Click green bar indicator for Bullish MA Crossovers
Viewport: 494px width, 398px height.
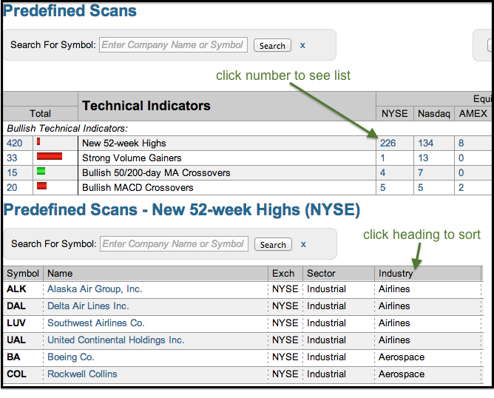tap(41, 171)
